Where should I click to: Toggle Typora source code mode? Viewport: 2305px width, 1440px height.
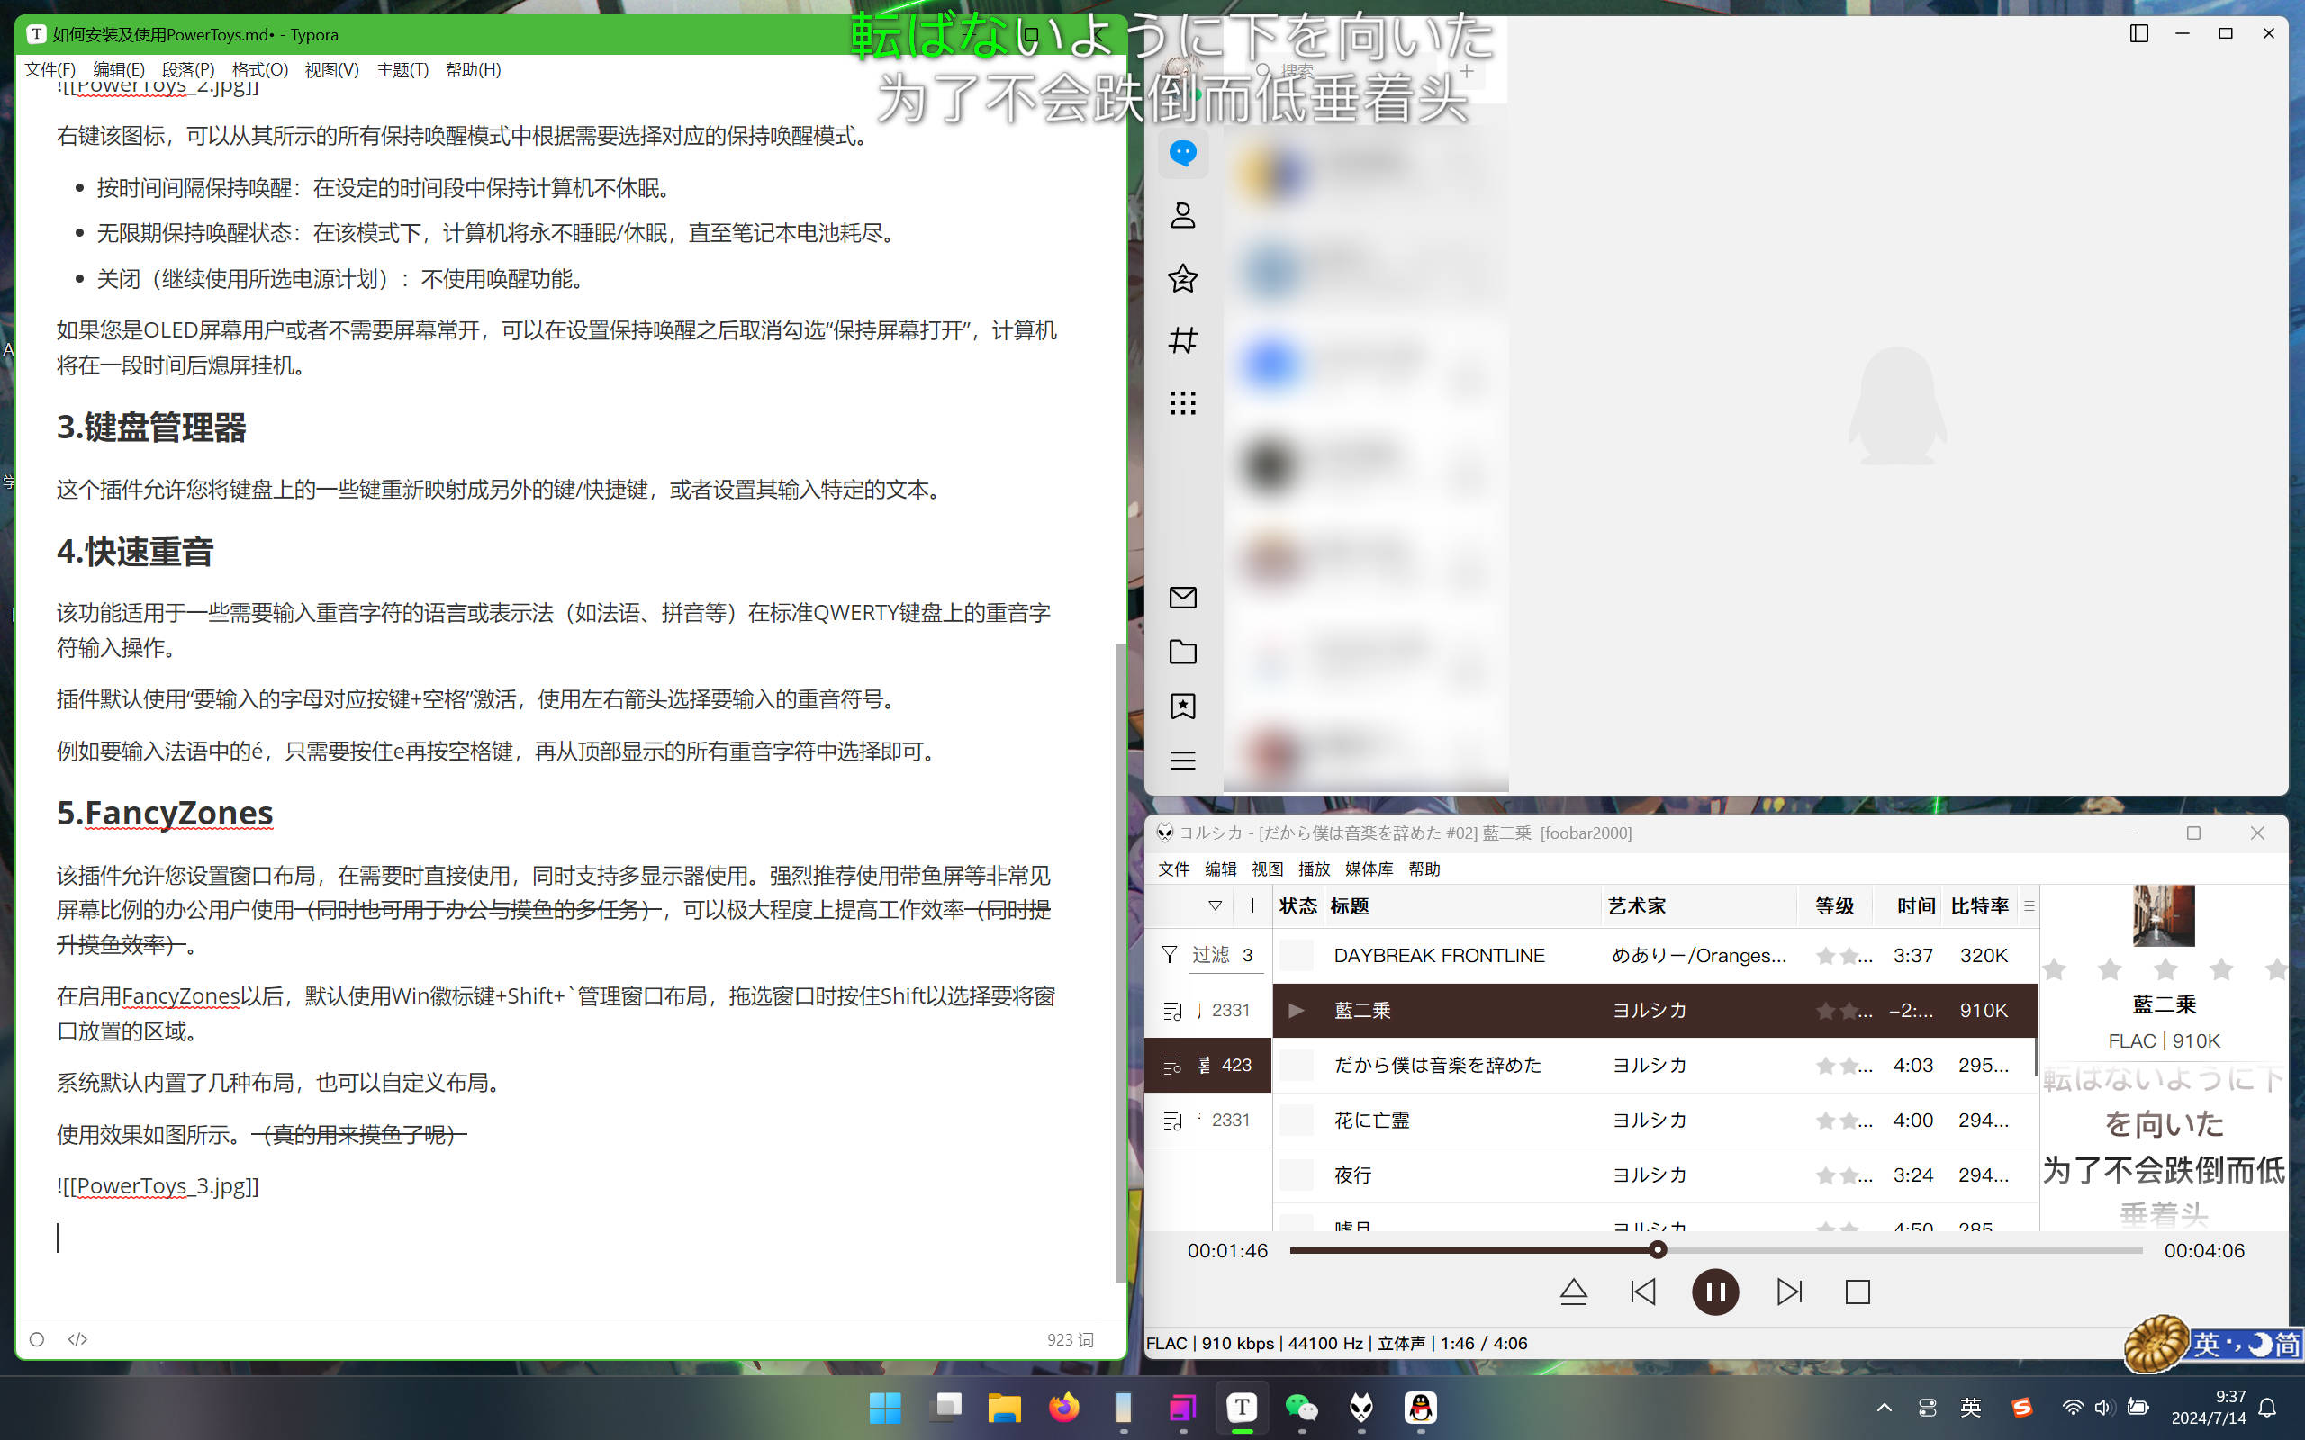click(x=78, y=1339)
